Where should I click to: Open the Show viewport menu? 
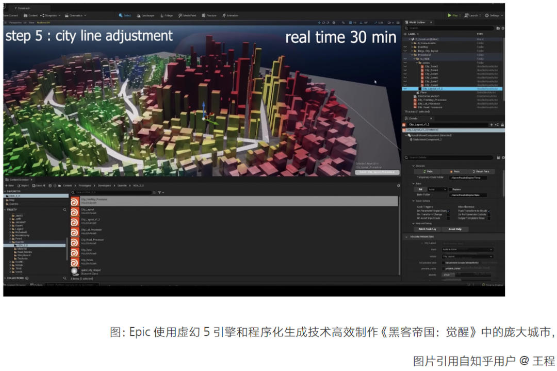point(31,22)
